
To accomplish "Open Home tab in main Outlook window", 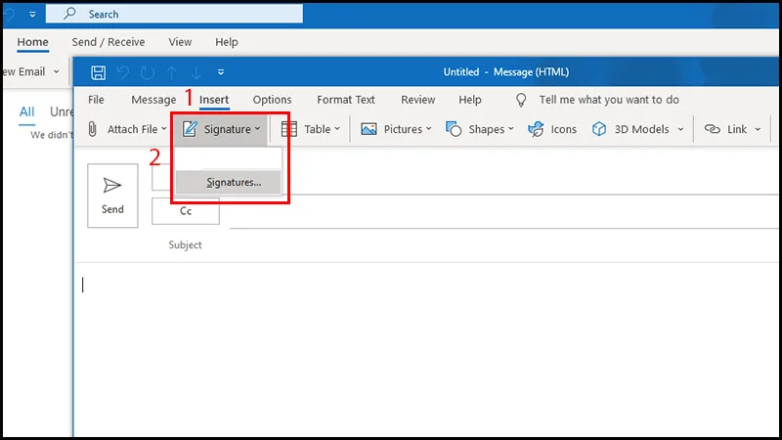I will (33, 42).
